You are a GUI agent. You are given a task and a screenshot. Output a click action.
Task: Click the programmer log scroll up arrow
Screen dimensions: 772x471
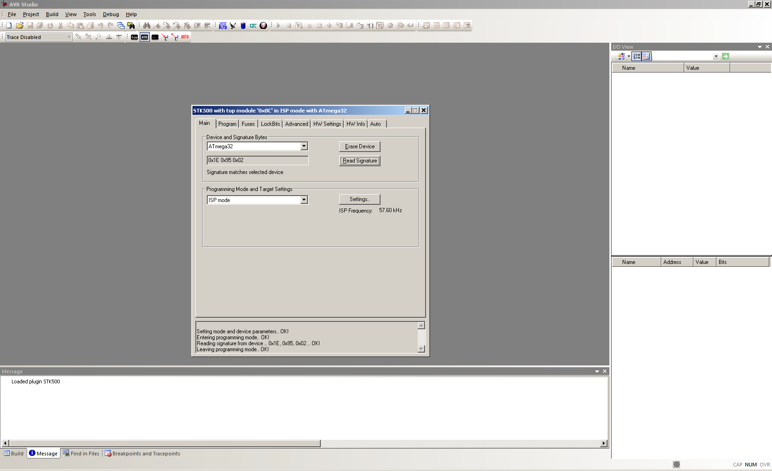421,325
